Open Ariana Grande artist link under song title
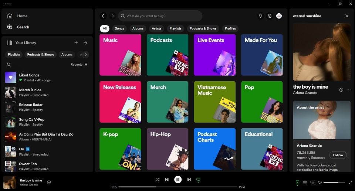Viewport: 355px width, 191px height. point(305,93)
